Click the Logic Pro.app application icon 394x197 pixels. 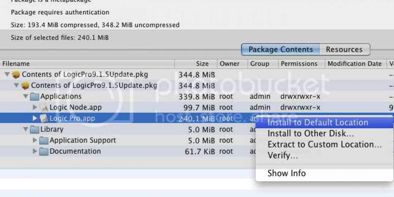coord(44,119)
